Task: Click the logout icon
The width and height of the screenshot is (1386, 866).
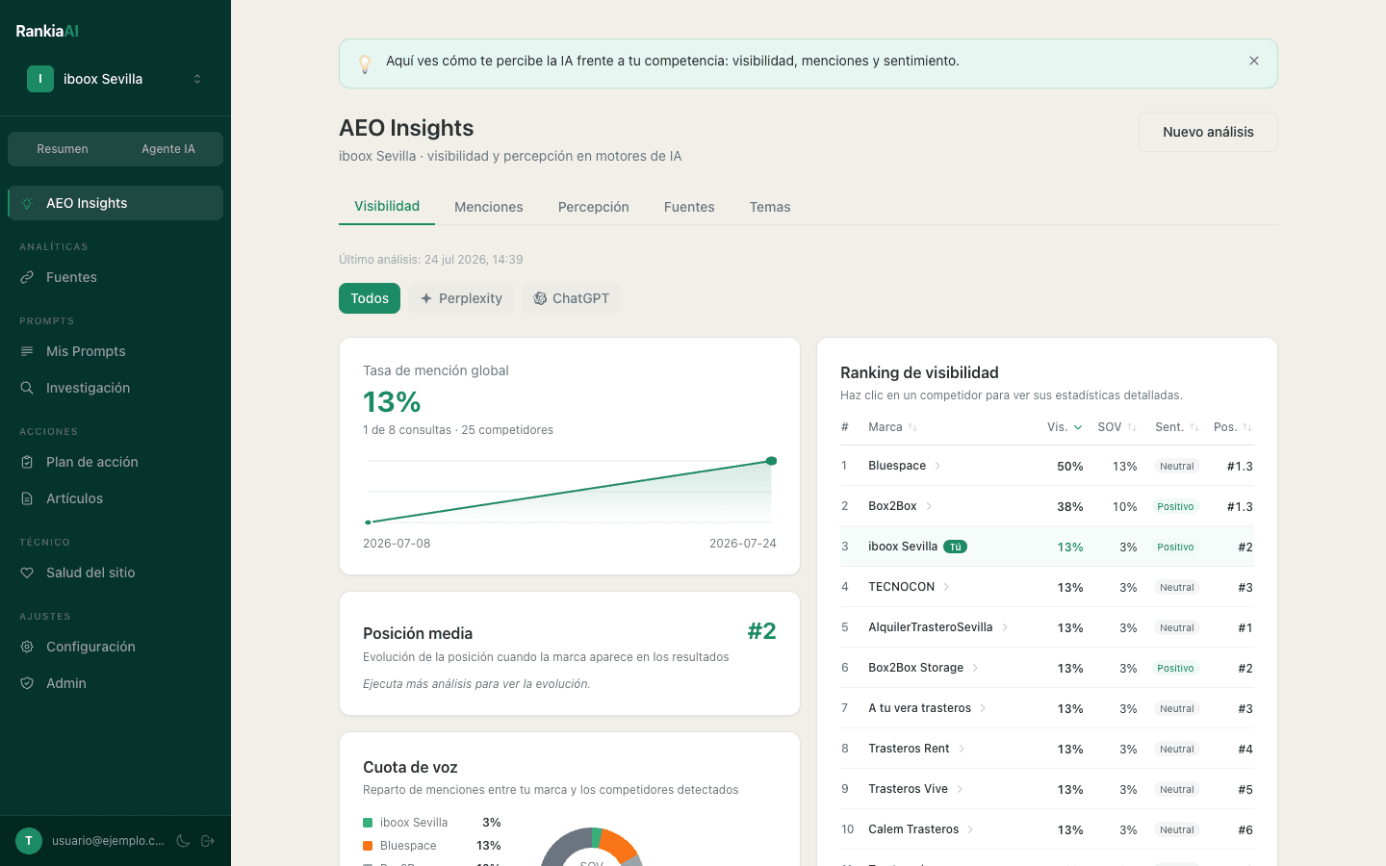Action: [208, 841]
